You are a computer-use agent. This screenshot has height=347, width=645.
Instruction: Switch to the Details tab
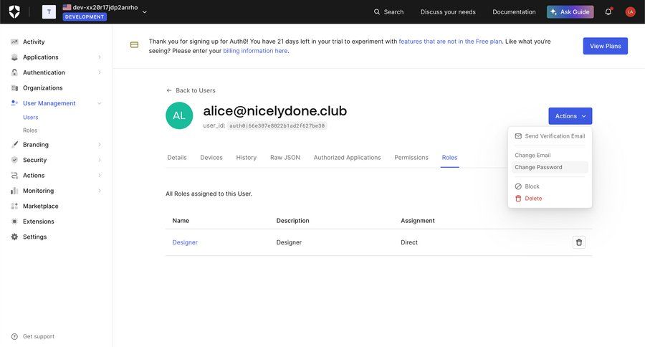coord(177,157)
